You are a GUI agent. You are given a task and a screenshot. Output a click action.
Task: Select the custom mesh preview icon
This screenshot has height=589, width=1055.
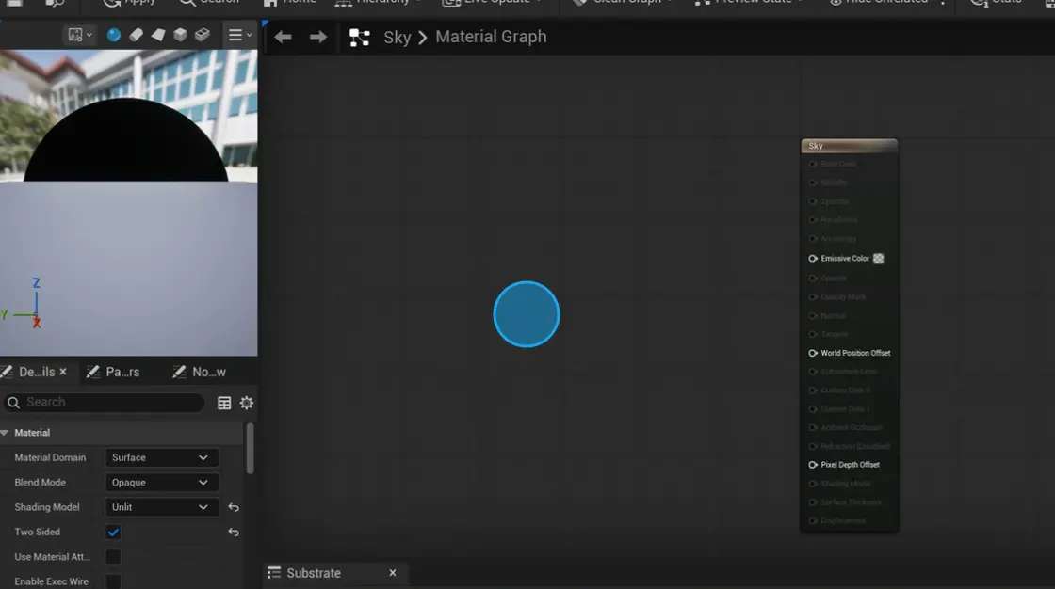click(x=202, y=35)
